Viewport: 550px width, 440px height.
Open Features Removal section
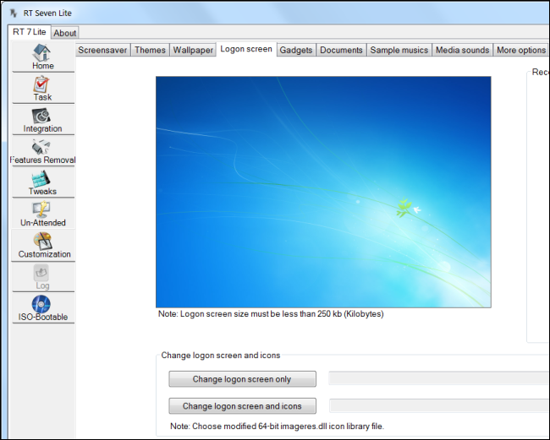tap(43, 151)
